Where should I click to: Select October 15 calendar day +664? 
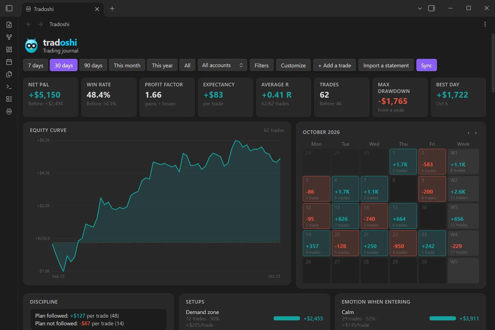(x=403, y=216)
